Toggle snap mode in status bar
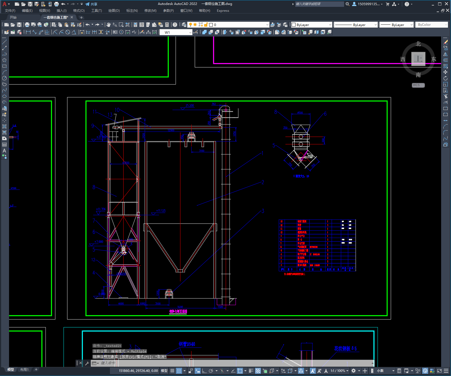The image size is (451, 376). click(179, 371)
